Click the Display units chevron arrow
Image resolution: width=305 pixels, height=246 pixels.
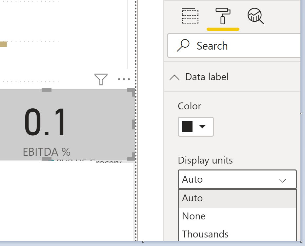click(x=283, y=181)
